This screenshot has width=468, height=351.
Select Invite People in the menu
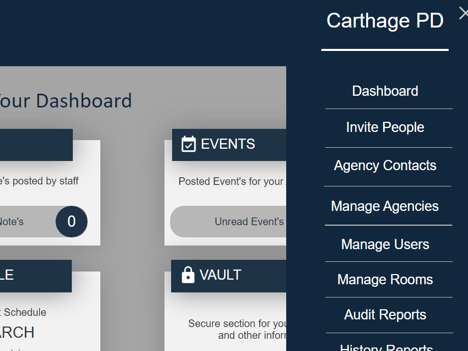[x=385, y=127]
